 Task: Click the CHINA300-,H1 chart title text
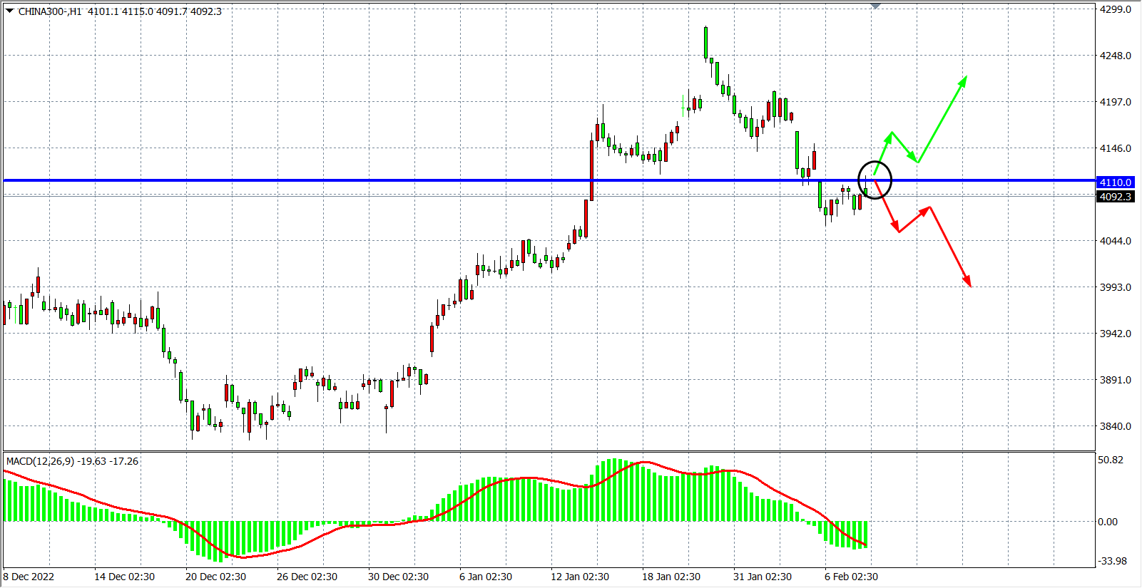tap(50, 11)
